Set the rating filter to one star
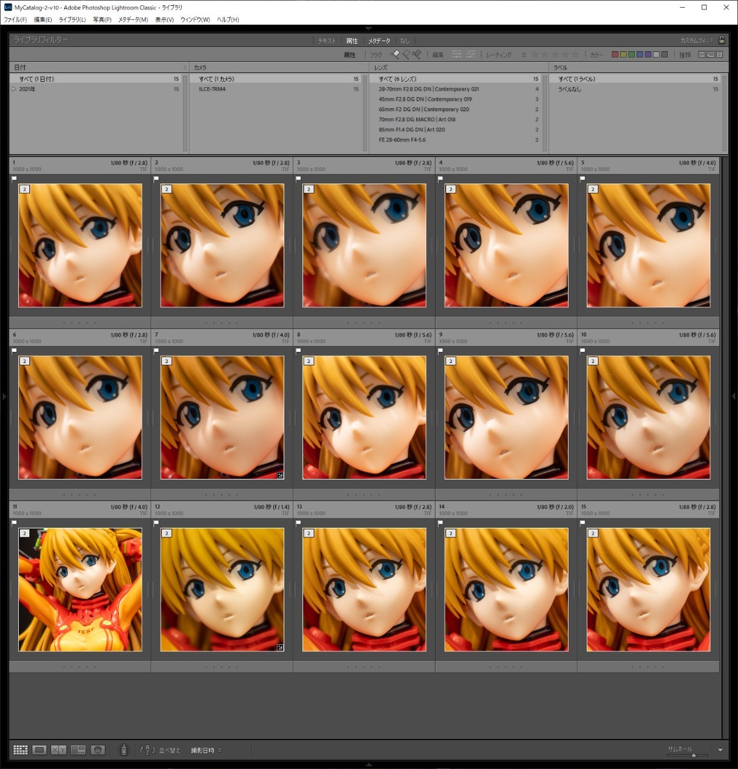Image resolution: width=738 pixels, height=769 pixels. point(534,54)
